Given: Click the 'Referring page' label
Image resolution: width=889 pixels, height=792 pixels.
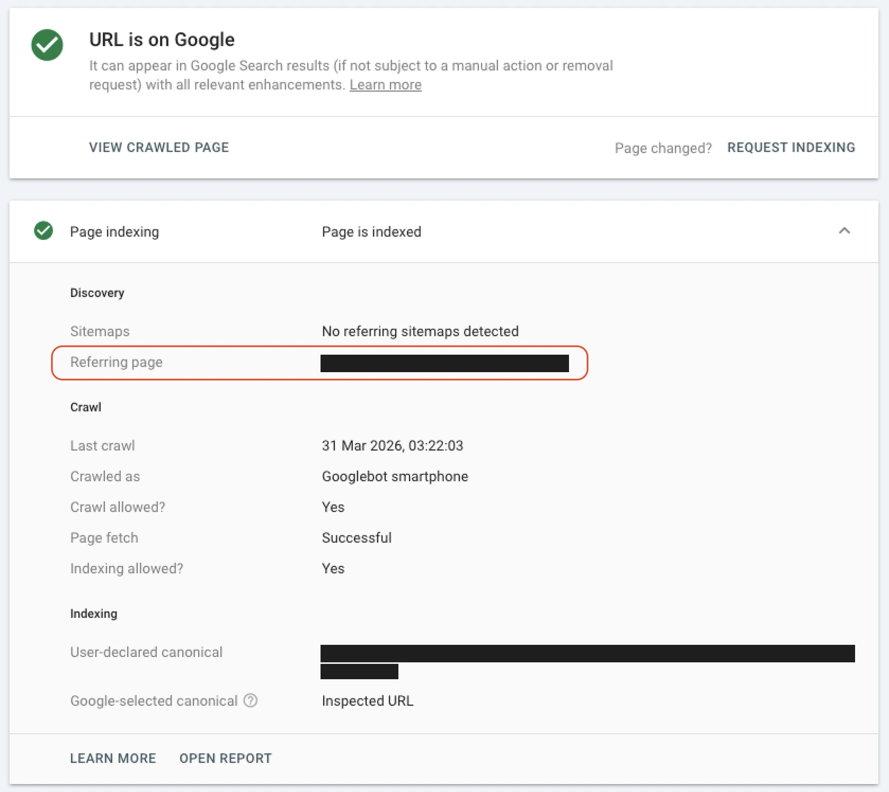Looking at the screenshot, I should 116,362.
